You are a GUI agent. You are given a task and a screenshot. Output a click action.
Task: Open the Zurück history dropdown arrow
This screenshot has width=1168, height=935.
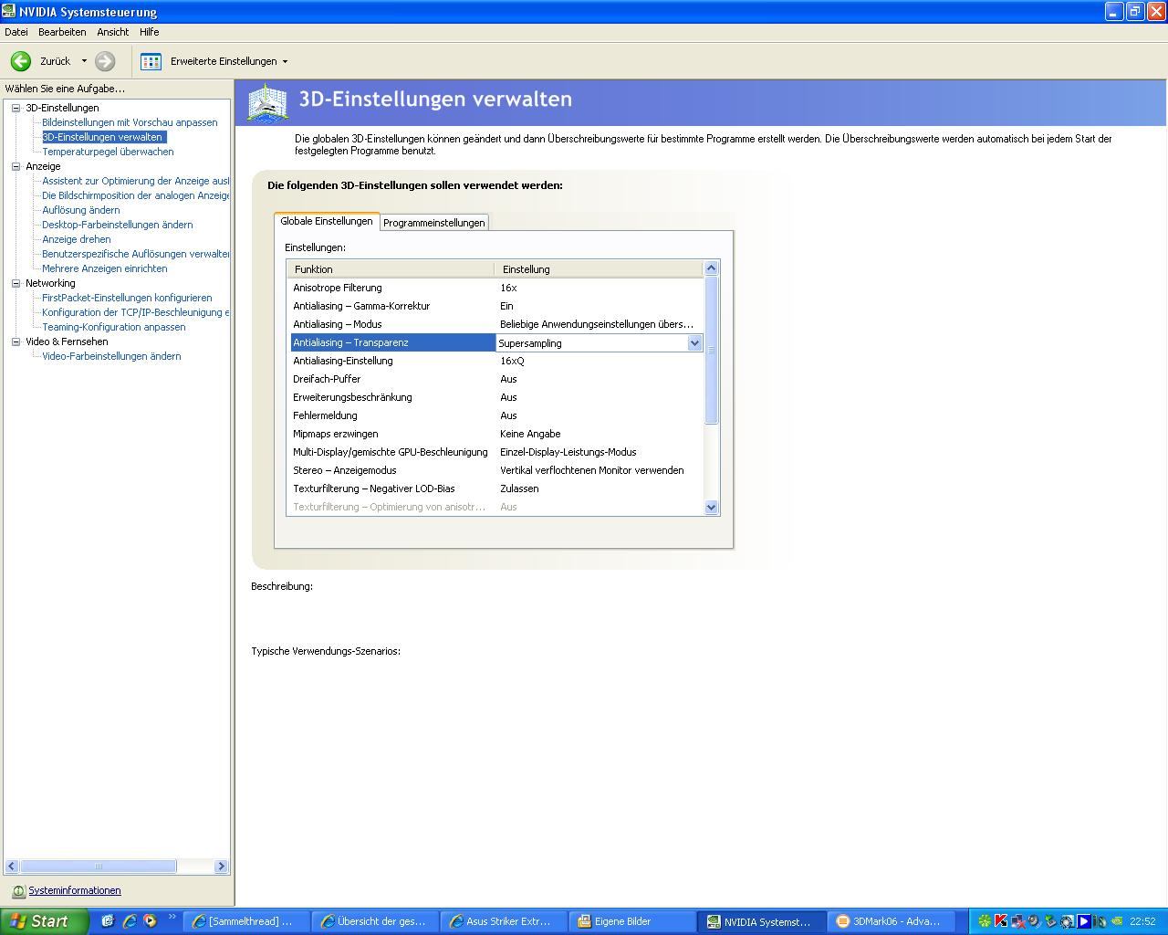pos(84,61)
